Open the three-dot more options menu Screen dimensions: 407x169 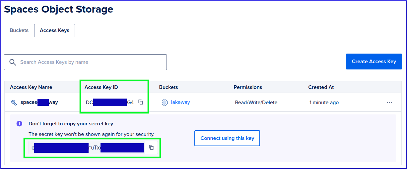pyautogui.click(x=389, y=103)
